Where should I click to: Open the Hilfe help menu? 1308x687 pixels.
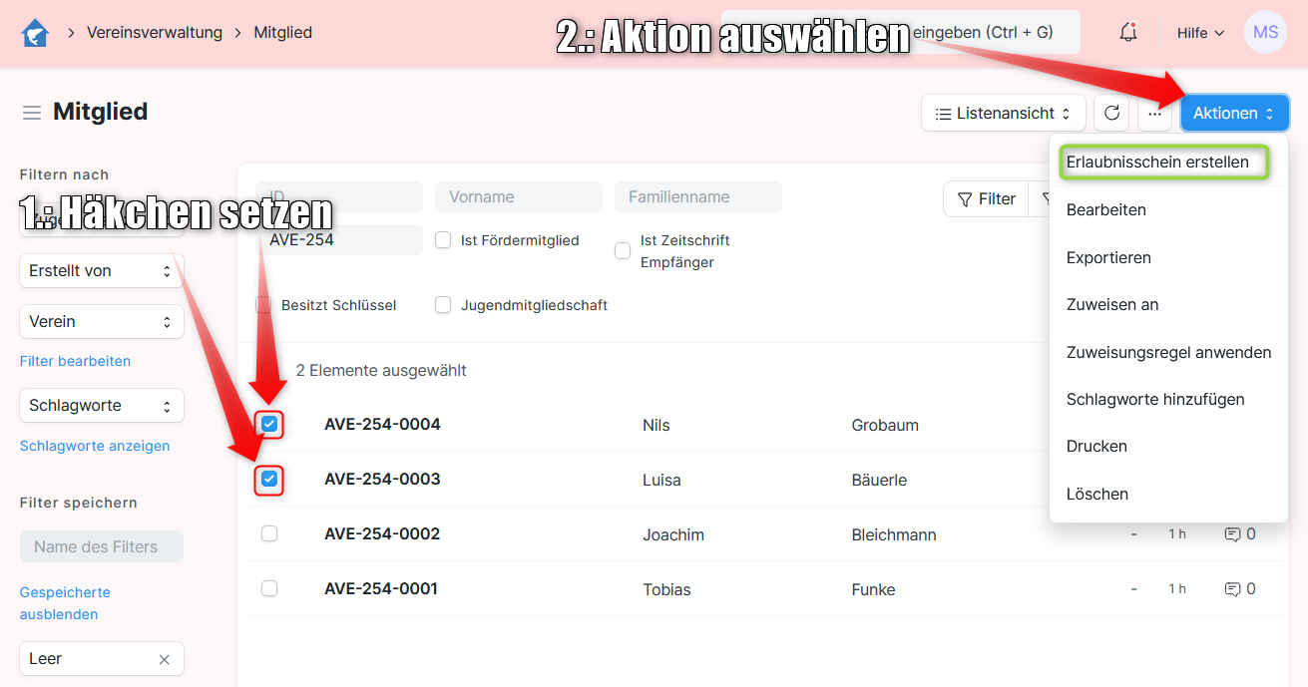coord(1200,33)
